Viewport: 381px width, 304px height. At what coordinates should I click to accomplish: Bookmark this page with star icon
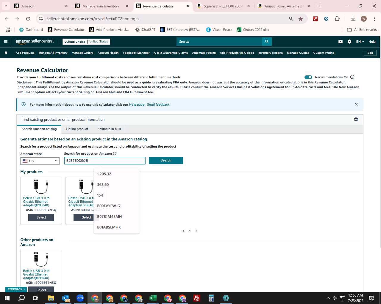point(301,19)
